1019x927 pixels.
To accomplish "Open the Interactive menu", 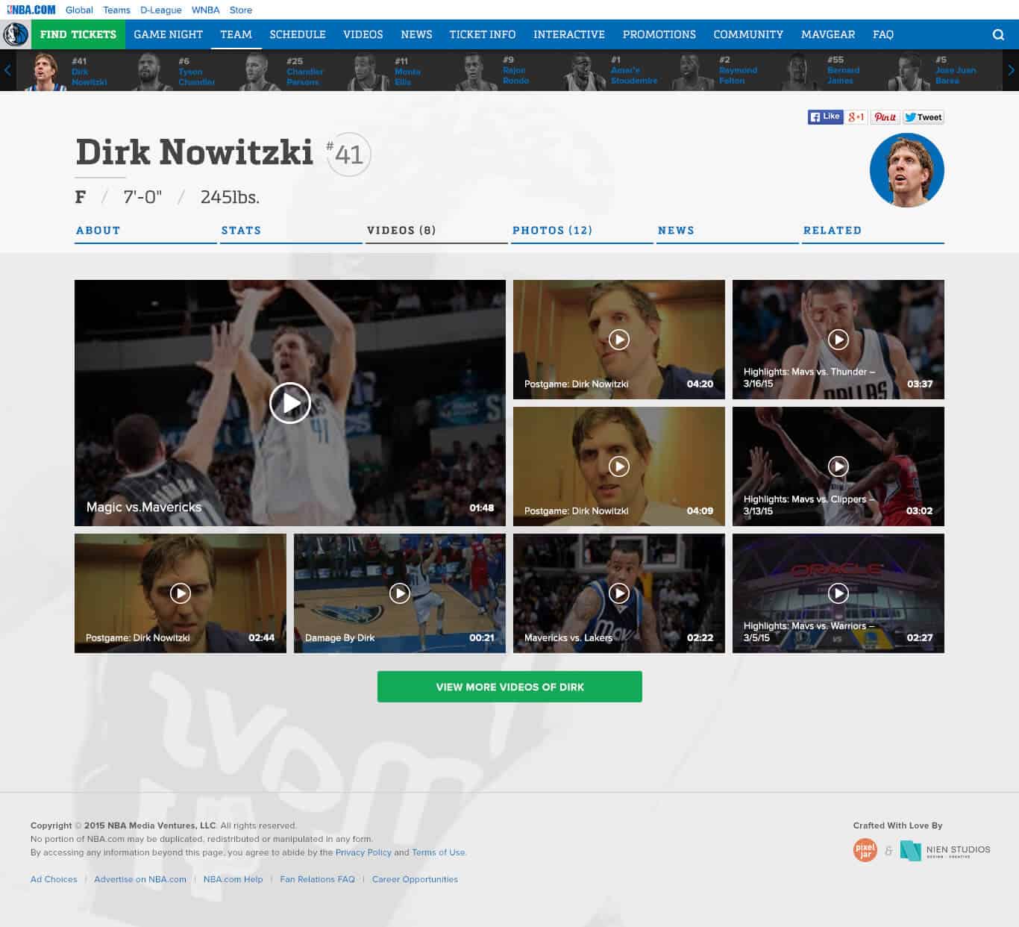I will [x=569, y=34].
